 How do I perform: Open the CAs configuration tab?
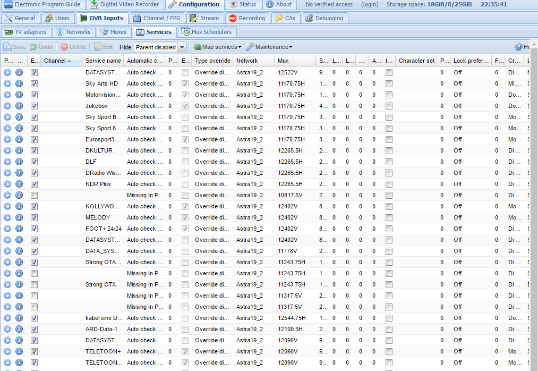pyautogui.click(x=286, y=18)
